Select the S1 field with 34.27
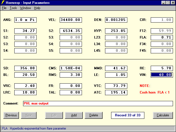176x132 pixels. point(25,31)
